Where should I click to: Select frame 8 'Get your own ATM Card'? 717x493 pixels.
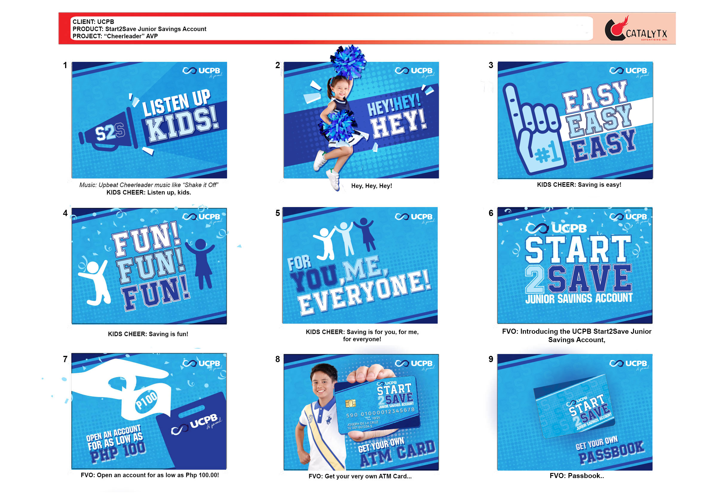coord(361,412)
